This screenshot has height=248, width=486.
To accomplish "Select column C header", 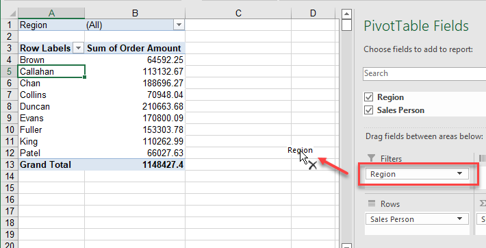I will [238, 13].
